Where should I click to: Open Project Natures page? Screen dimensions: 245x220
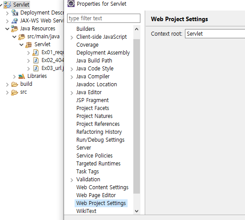point(94,116)
